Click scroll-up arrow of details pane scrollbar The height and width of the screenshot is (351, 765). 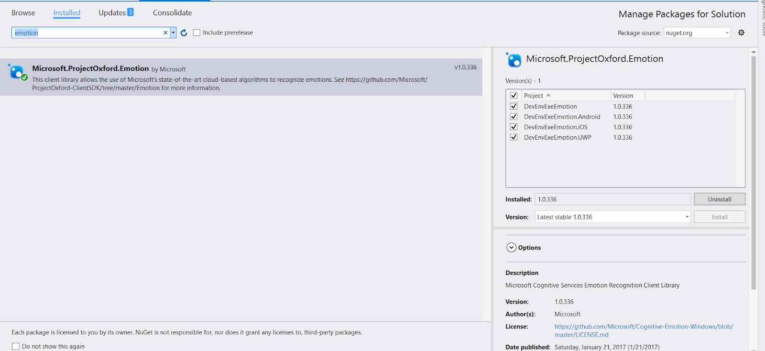click(x=754, y=52)
